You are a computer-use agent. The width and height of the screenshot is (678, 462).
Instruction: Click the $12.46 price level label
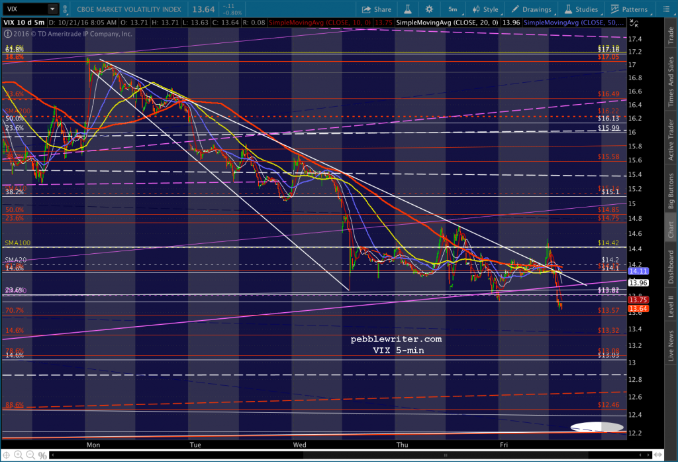coord(608,405)
